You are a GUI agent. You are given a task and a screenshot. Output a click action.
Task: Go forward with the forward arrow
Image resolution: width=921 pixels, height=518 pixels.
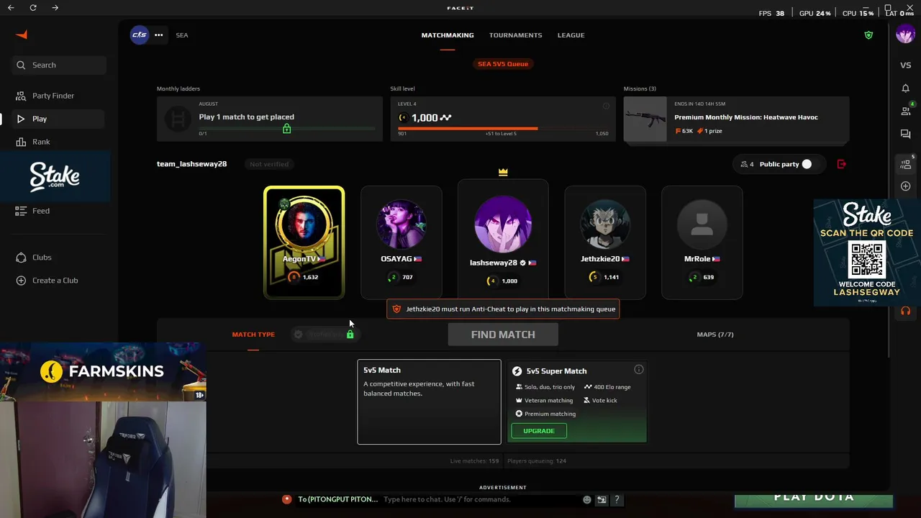coord(55,7)
